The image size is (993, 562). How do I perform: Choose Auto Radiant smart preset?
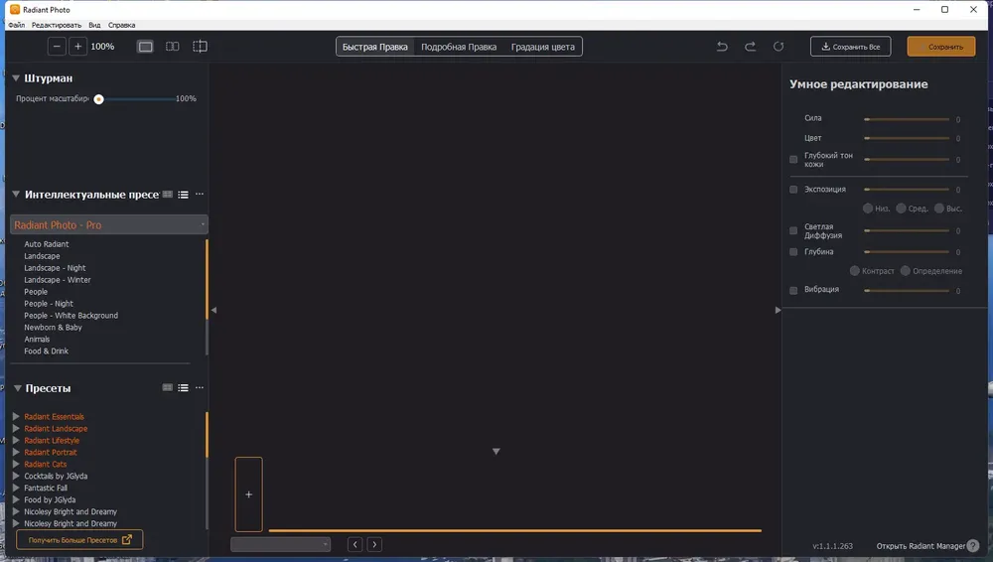(x=47, y=244)
